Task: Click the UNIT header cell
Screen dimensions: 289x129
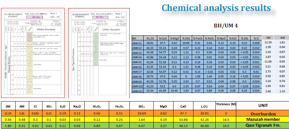Action: 262,106
